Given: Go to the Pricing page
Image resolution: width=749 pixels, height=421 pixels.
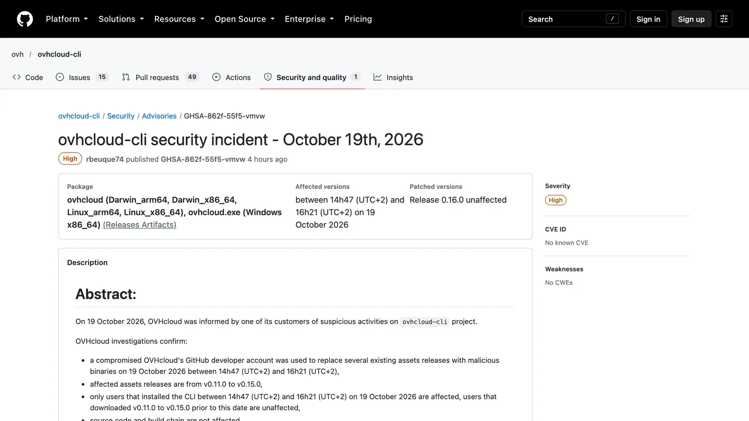Looking at the screenshot, I should [358, 19].
